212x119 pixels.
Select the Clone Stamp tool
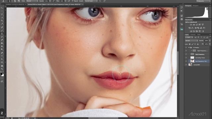pyautogui.click(x=2, y=34)
